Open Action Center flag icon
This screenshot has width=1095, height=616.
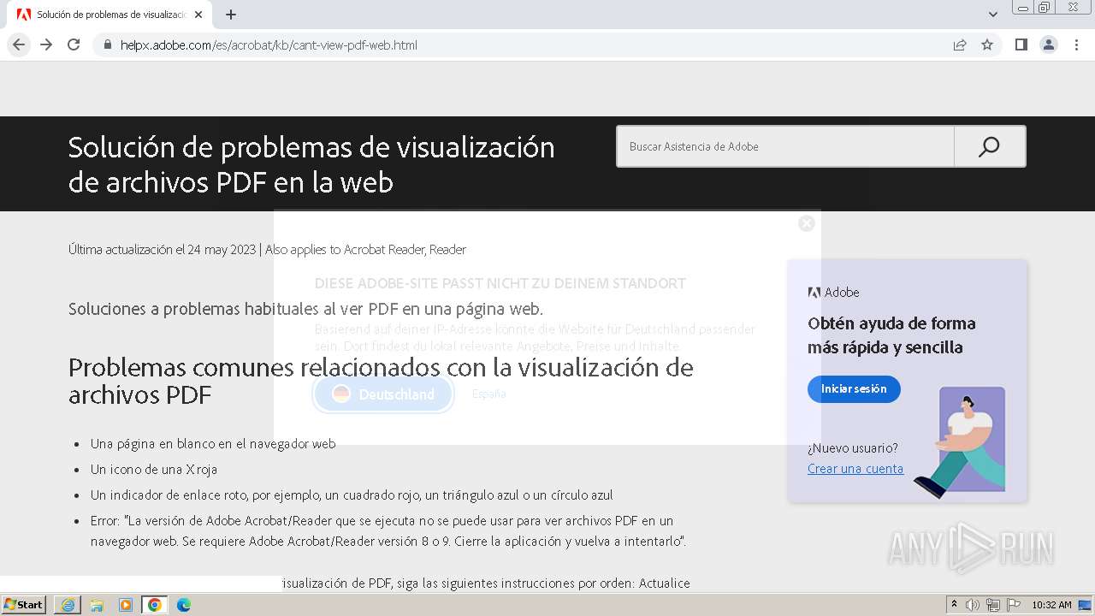tap(1014, 605)
